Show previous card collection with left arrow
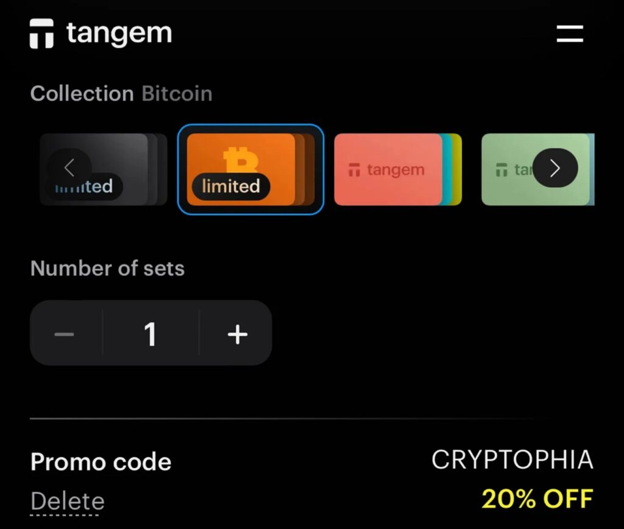The image size is (624, 529). [x=69, y=168]
